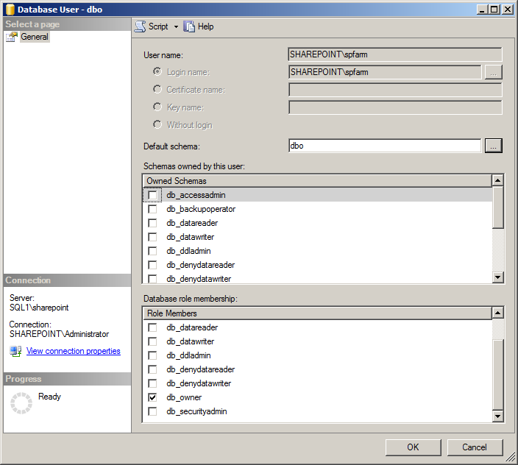Select the Key name radio button
Viewport: 518px width, 465px height.
(x=157, y=107)
